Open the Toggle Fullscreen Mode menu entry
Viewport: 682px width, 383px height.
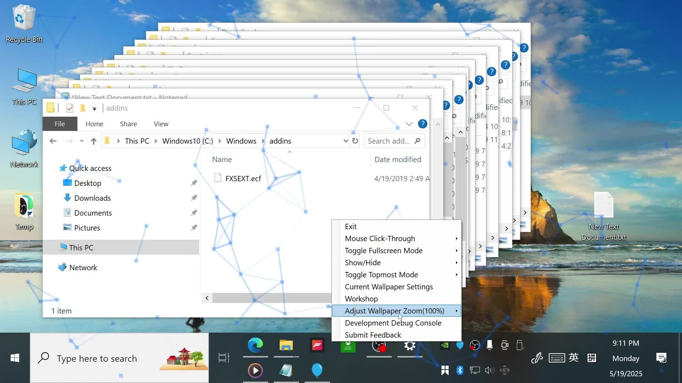pyautogui.click(x=383, y=250)
